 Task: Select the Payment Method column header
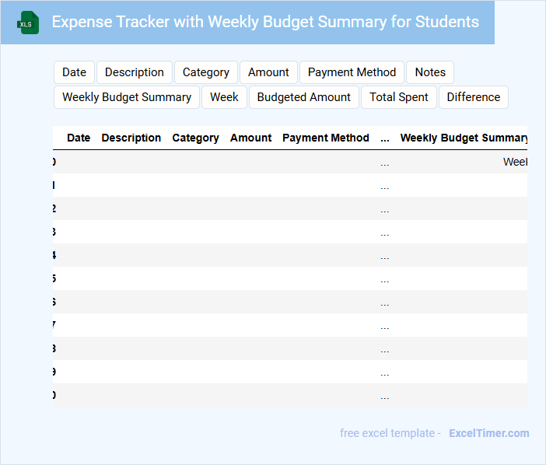pyautogui.click(x=326, y=138)
